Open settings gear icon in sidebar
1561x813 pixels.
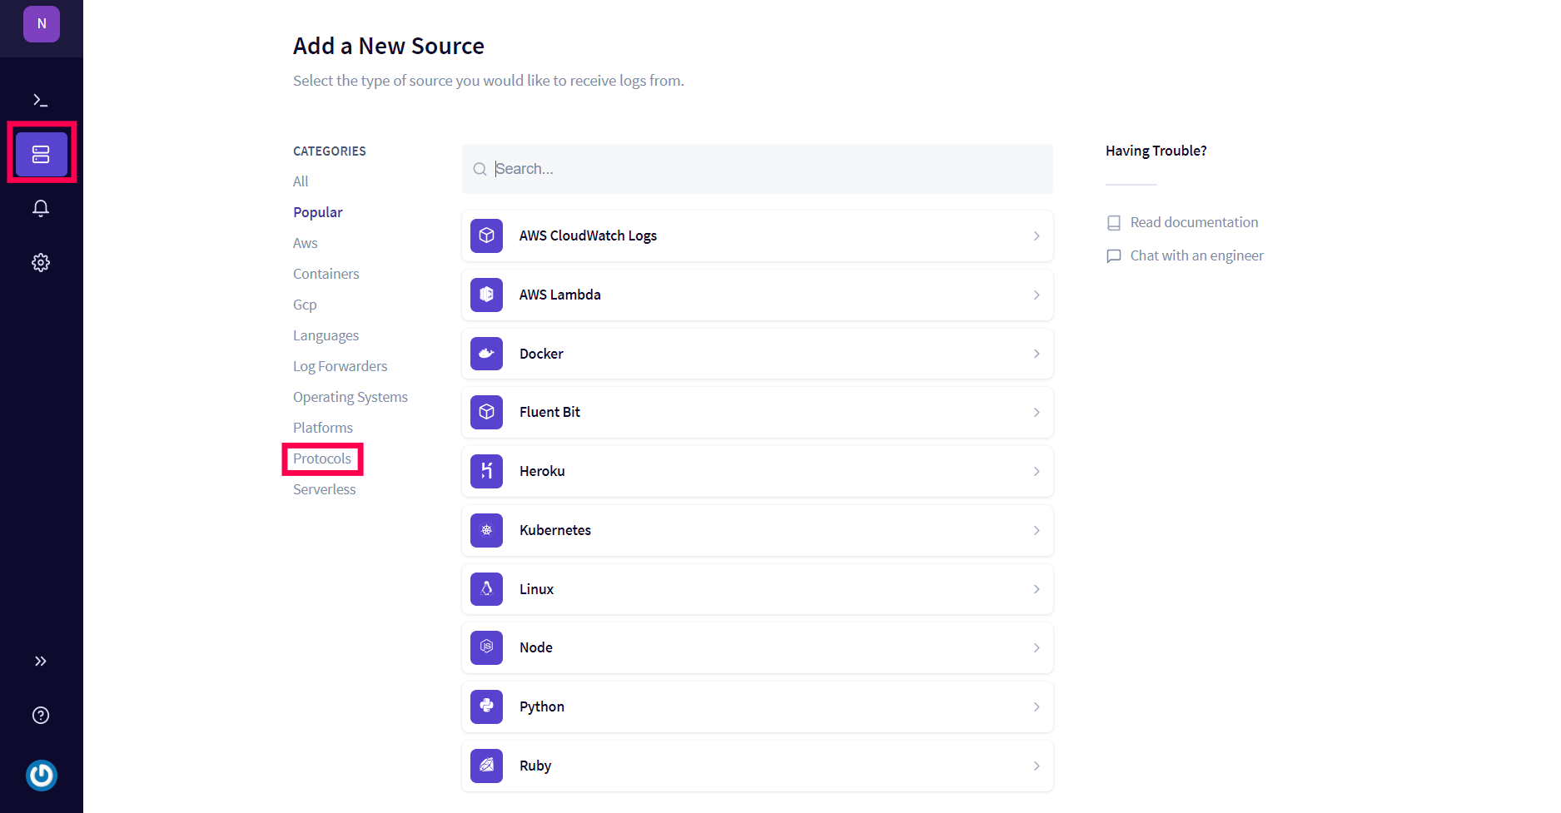coord(40,263)
